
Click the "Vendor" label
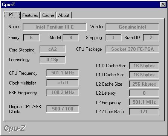click(97, 27)
